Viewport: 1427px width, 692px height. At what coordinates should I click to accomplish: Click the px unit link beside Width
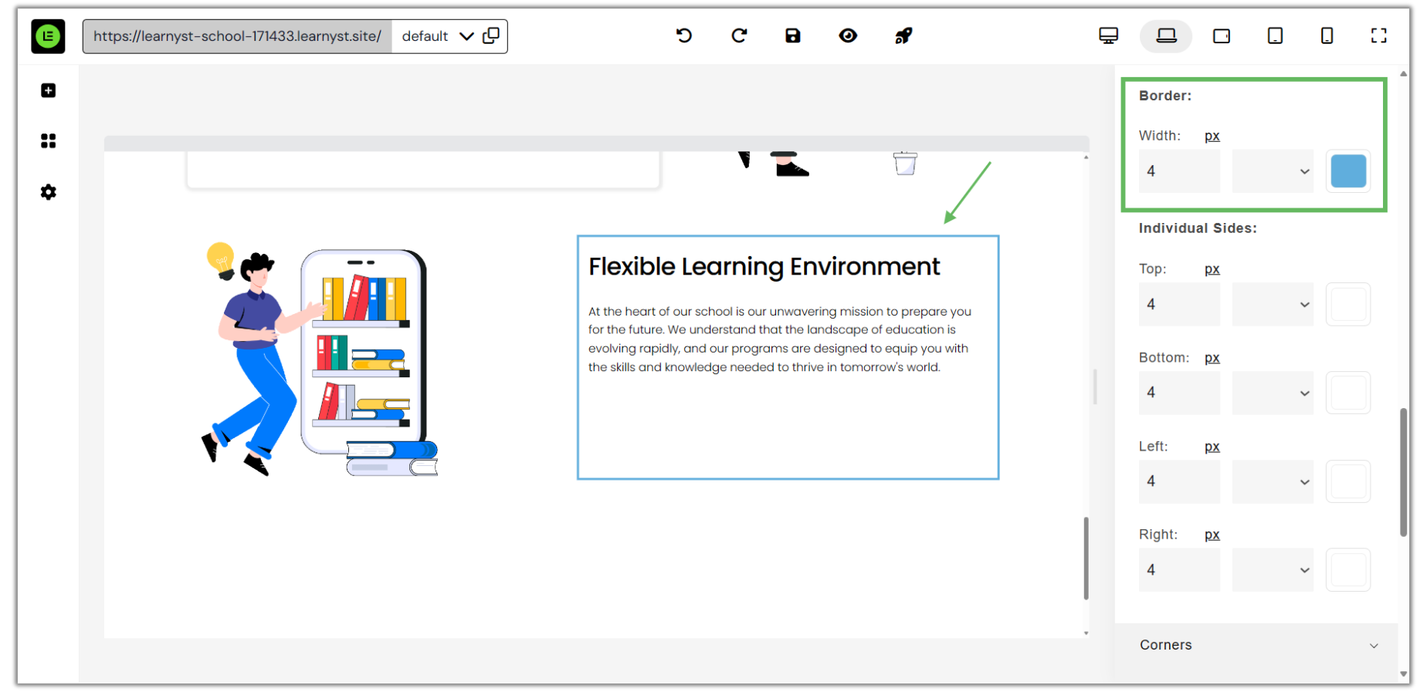(x=1212, y=136)
